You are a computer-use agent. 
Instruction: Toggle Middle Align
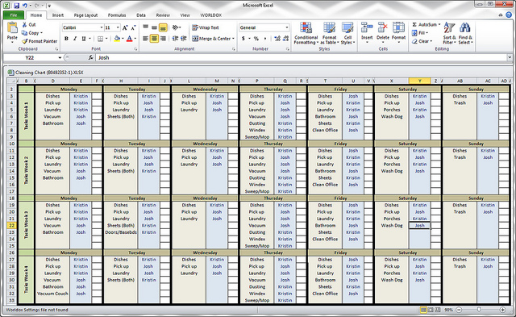[154, 27]
